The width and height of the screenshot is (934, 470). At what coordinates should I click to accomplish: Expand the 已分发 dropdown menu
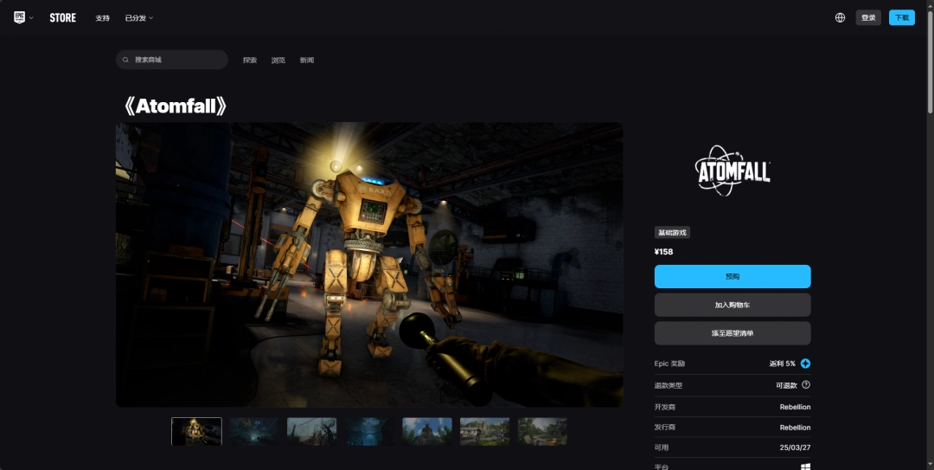pyautogui.click(x=138, y=18)
